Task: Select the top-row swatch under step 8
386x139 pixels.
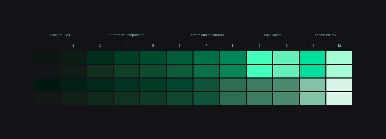Action: point(233,57)
